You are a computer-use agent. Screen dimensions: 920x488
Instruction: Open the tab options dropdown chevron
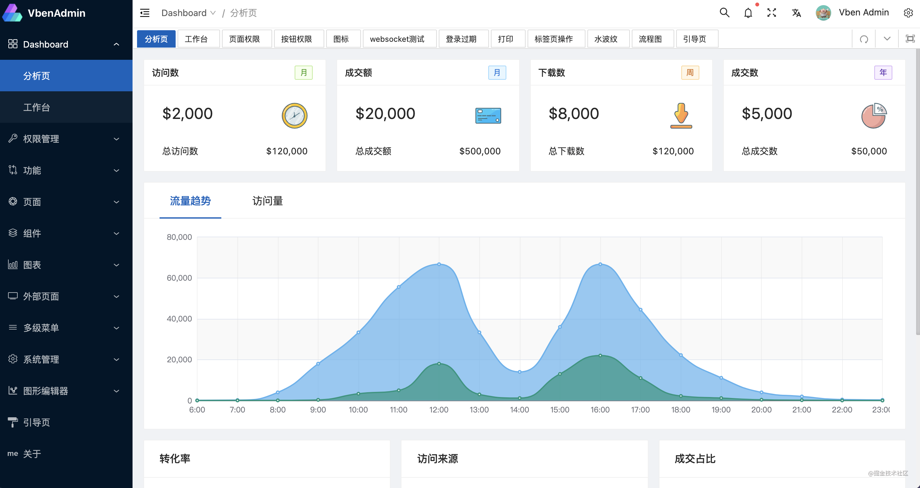[x=887, y=39]
